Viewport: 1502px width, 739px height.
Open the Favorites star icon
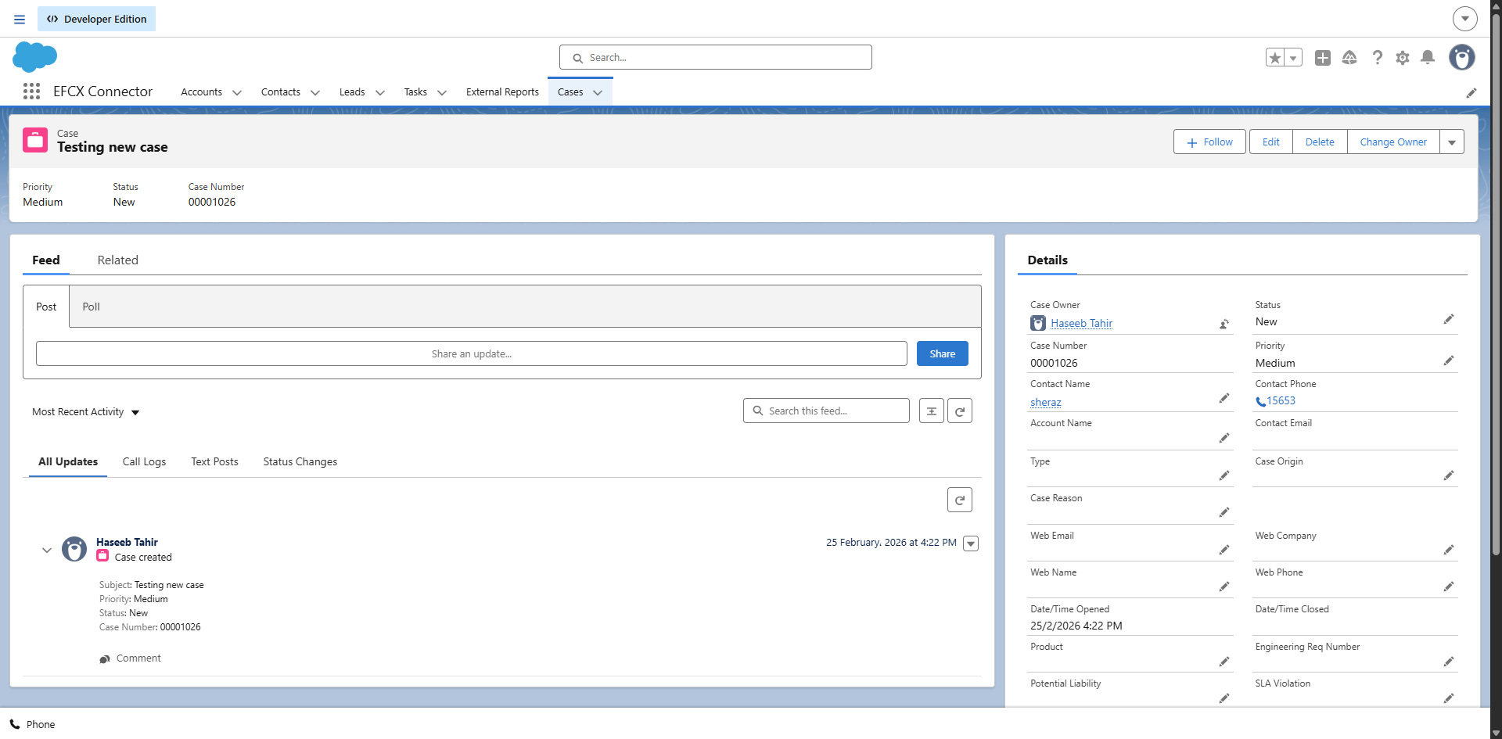click(1275, 57)
